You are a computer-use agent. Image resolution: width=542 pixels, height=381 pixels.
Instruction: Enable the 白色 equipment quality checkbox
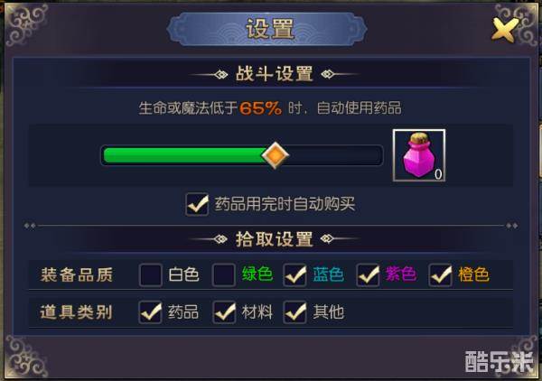click(150, 275)
